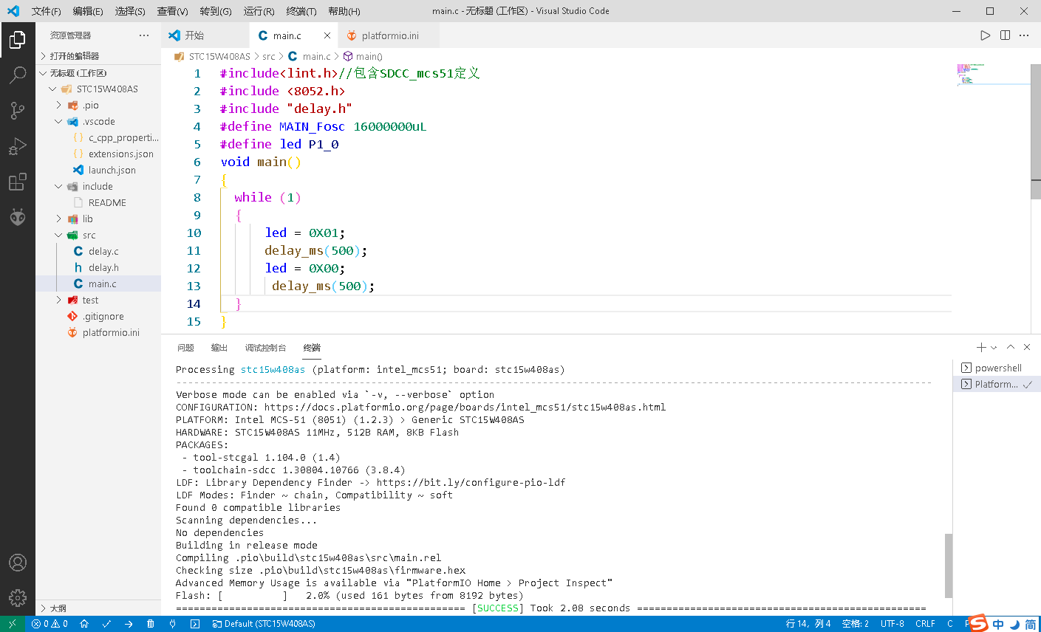The image size is (1041, 632).
Task: Open the Source Control view
Action: [18, 111]
